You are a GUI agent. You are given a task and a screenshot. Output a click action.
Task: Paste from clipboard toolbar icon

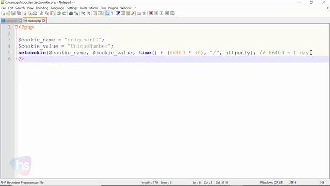tap(52, 13)
